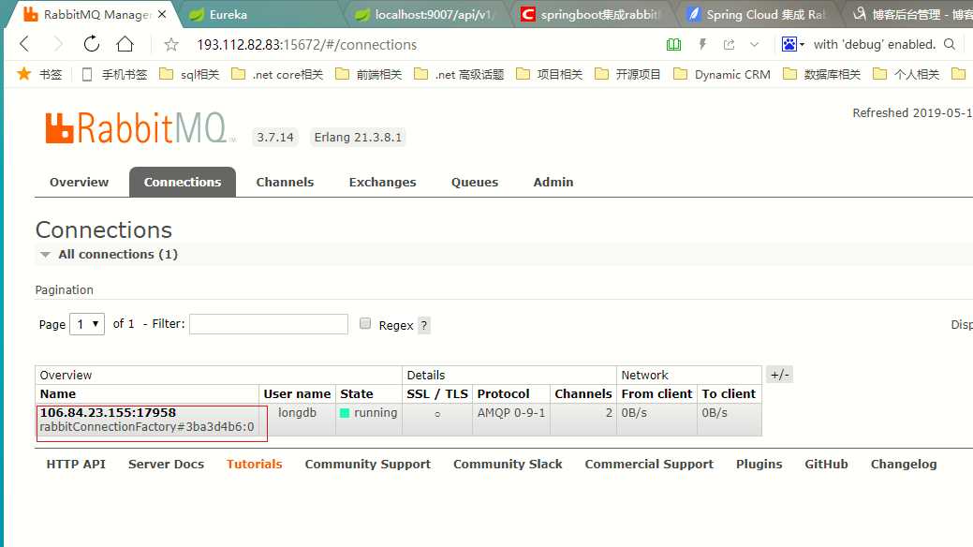This screenshot has height=547, width=973.
Task: Open the 书签 bookmarks star
Action: click(x=39, y=75)
